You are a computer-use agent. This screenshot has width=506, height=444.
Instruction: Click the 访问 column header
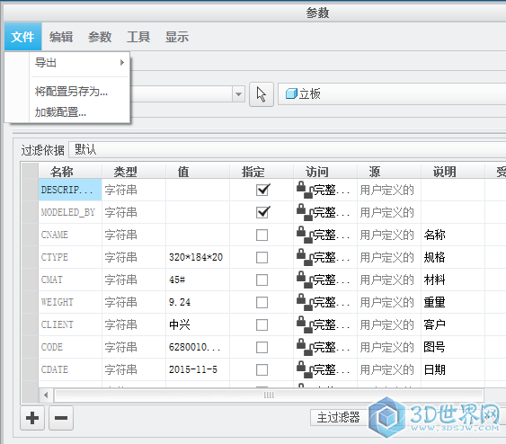pyautogui.click(x=325, y=172)
